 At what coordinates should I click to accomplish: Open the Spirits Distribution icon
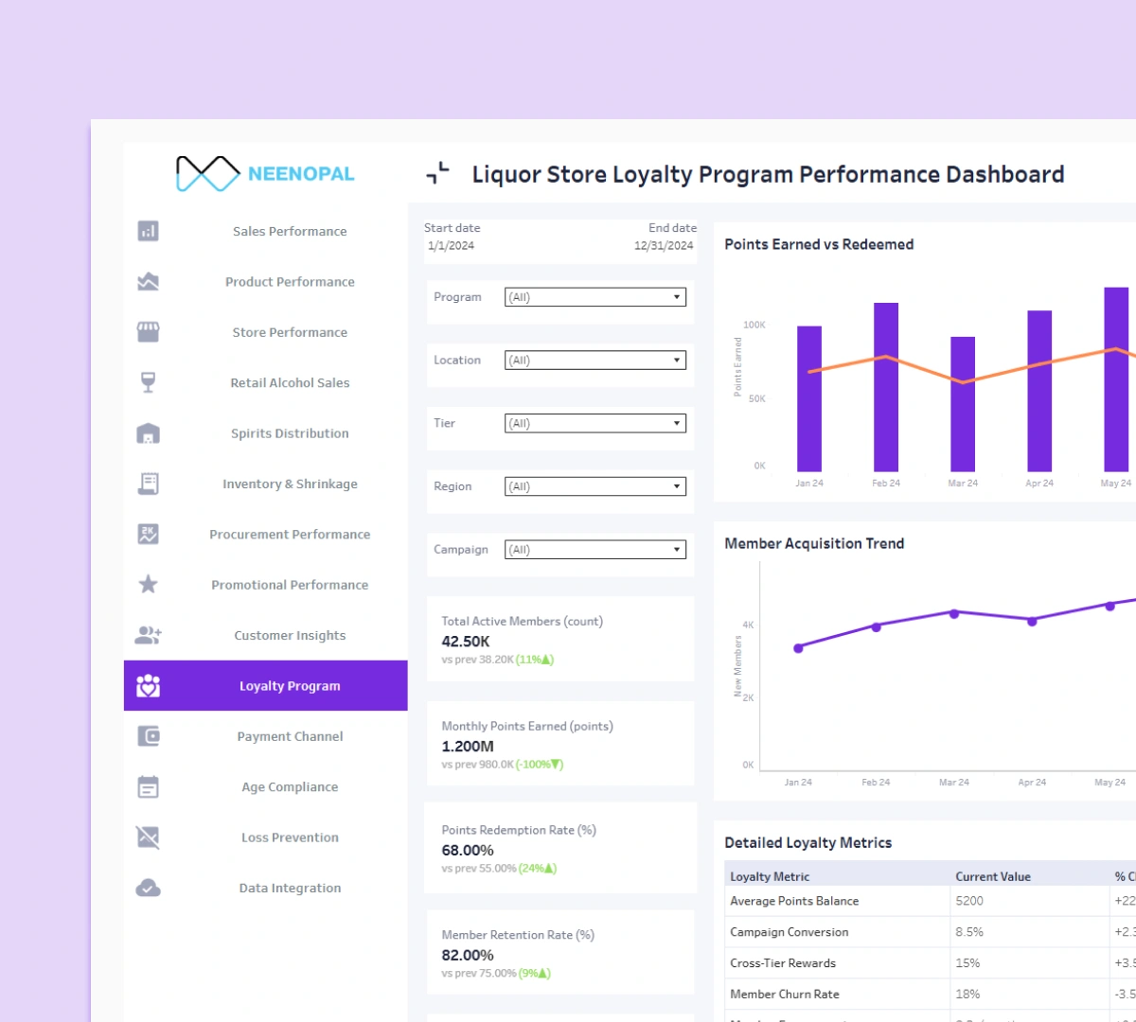[148, 432]
